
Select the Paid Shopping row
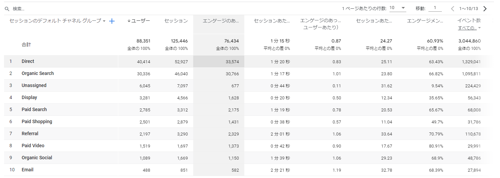(x=37, y=121)
